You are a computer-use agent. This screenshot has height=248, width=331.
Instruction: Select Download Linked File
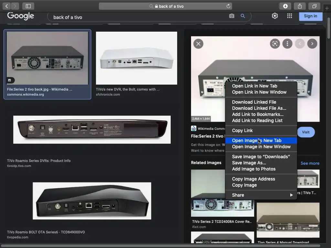pos(261,102)
